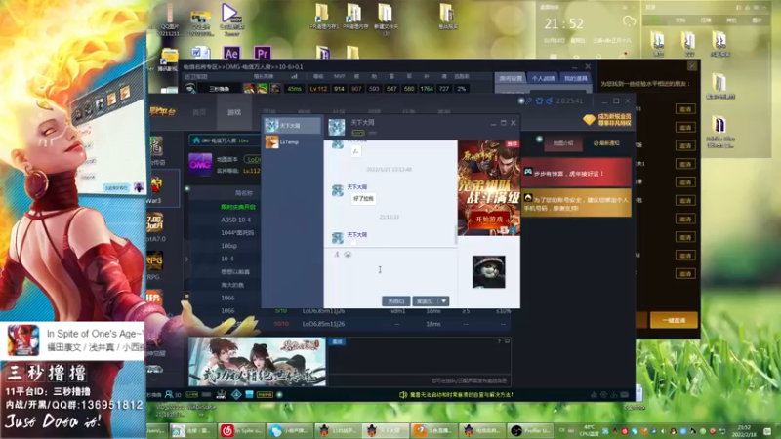
Task: Open OBS Profiler item in taskbar
Action: [531, 430]
